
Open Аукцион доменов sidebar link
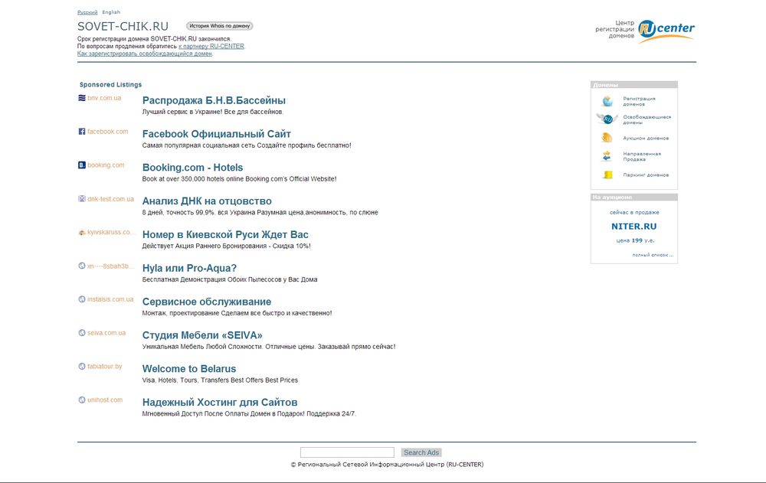646,139
